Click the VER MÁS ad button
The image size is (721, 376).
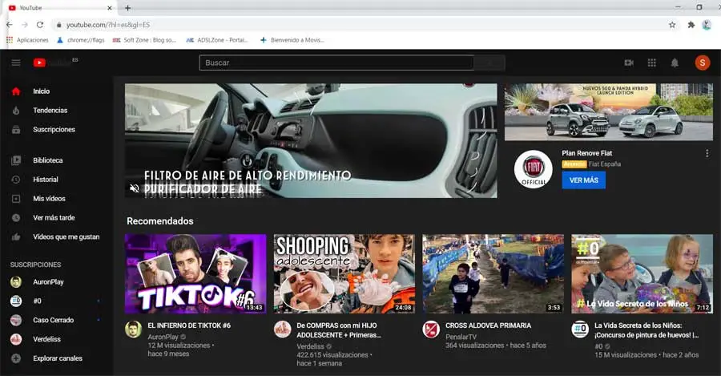click(583, 180)
